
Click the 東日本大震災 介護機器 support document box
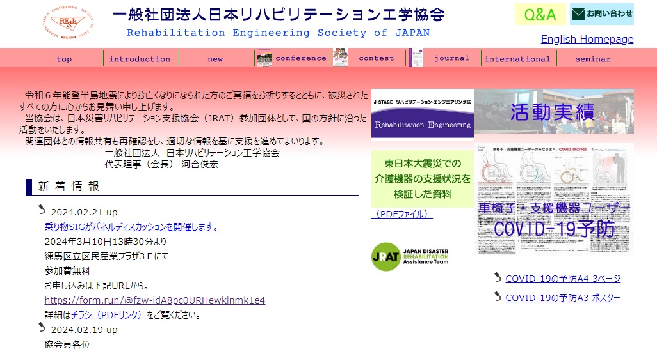(x=423, y=179)
